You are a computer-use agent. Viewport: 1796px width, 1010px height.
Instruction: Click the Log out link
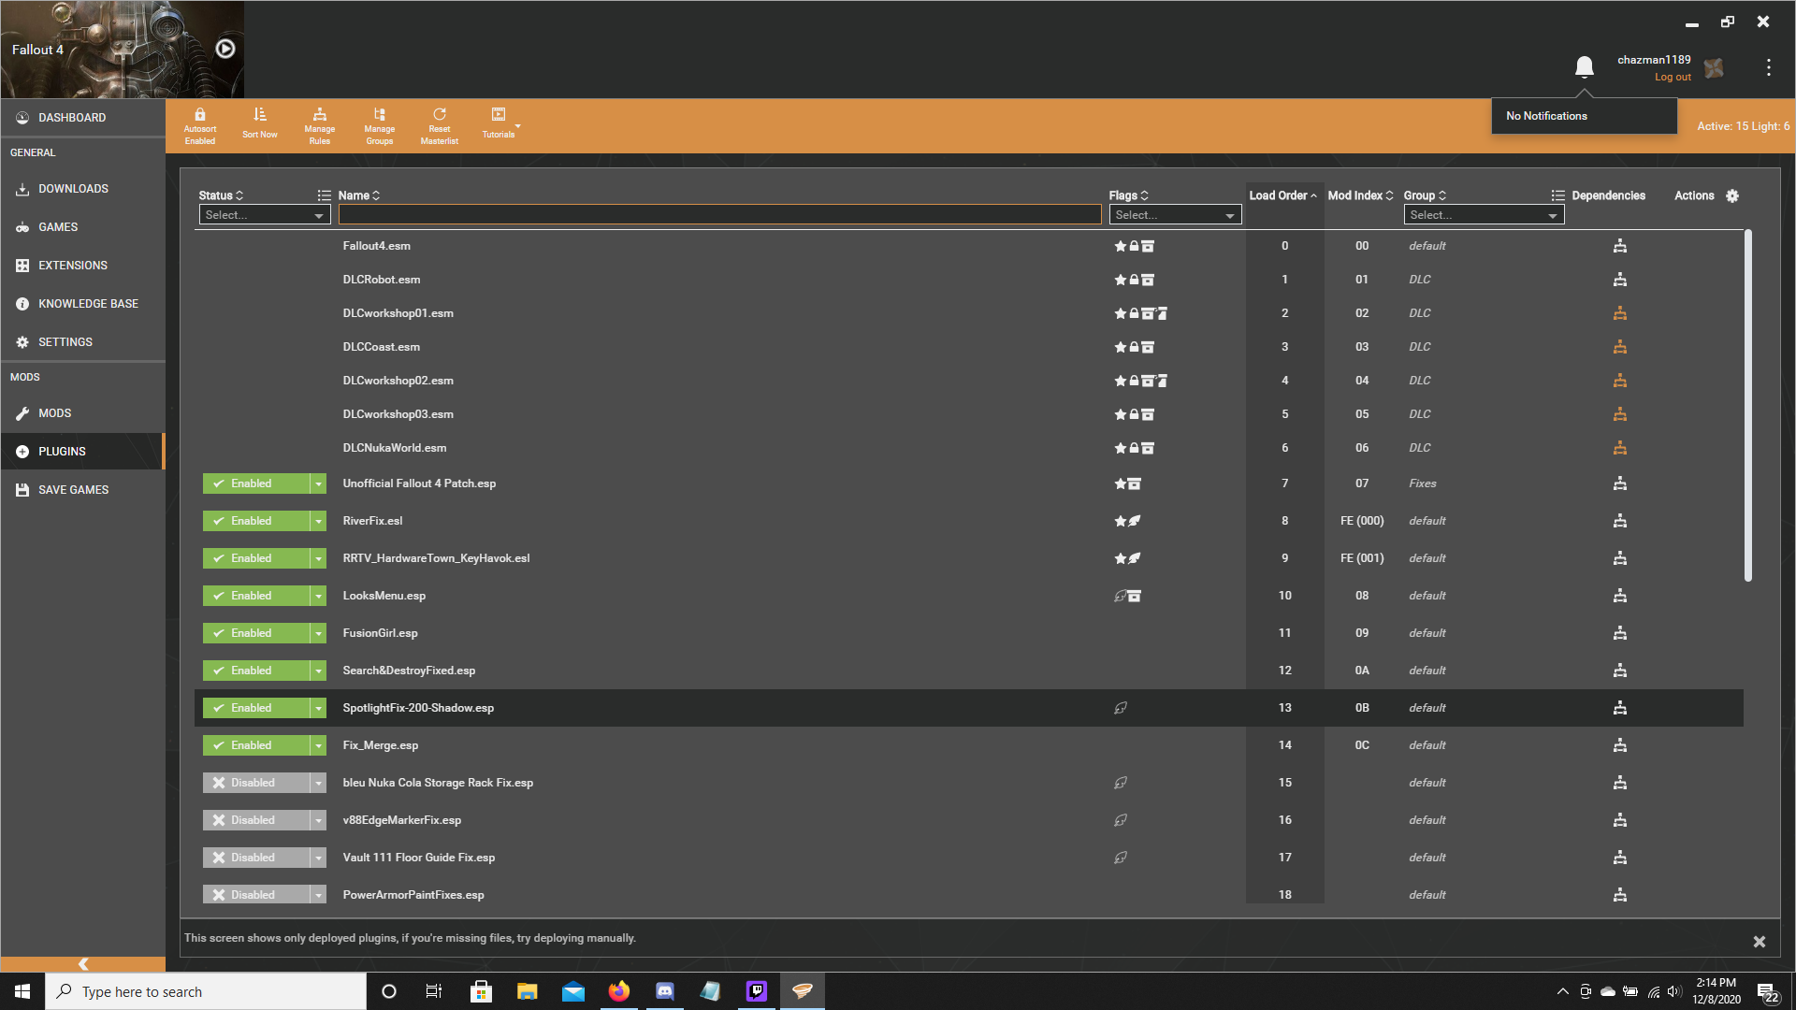click(x=1673, y=78)
